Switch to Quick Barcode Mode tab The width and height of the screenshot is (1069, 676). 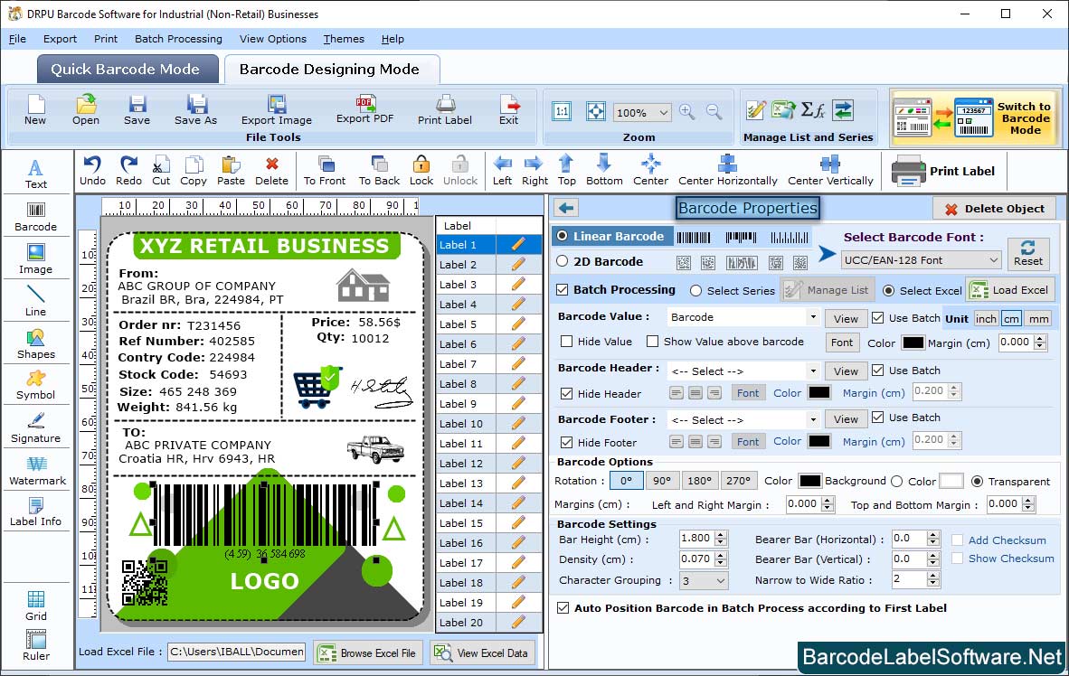128,70
